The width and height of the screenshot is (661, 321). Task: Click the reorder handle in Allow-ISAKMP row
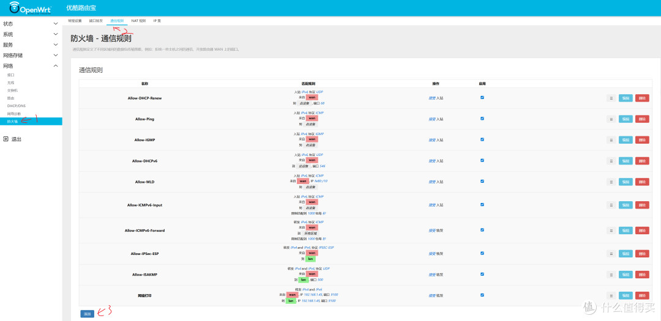pos(611,275)
